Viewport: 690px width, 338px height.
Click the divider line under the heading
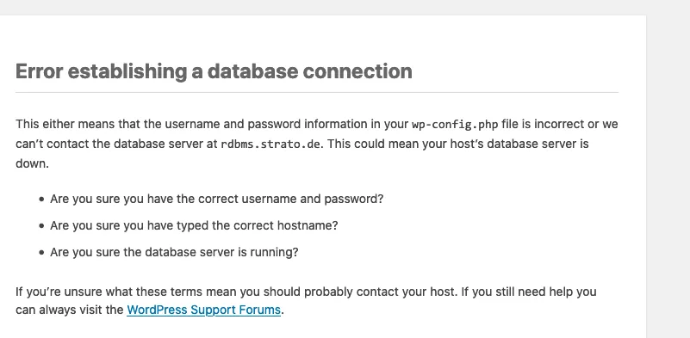click(x=317, y=92)
